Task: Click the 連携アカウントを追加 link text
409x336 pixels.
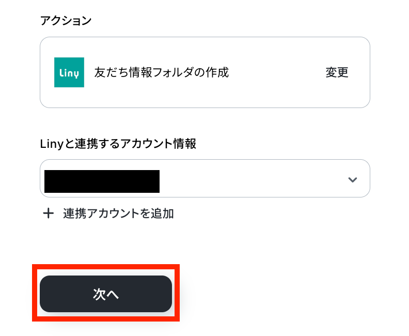Action: click(118, 213)
